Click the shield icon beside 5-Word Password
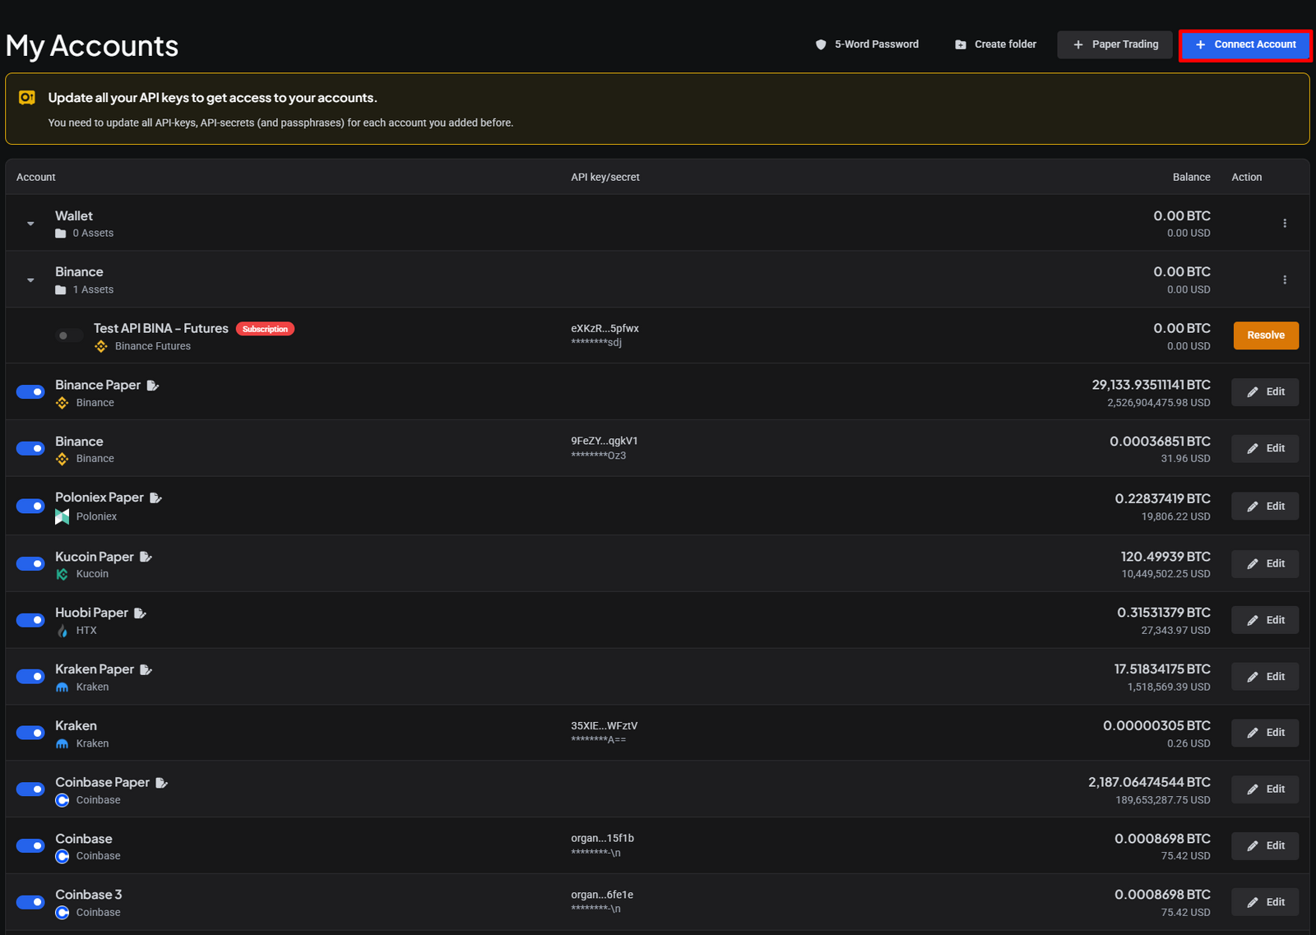 click(x=820, y=44)
